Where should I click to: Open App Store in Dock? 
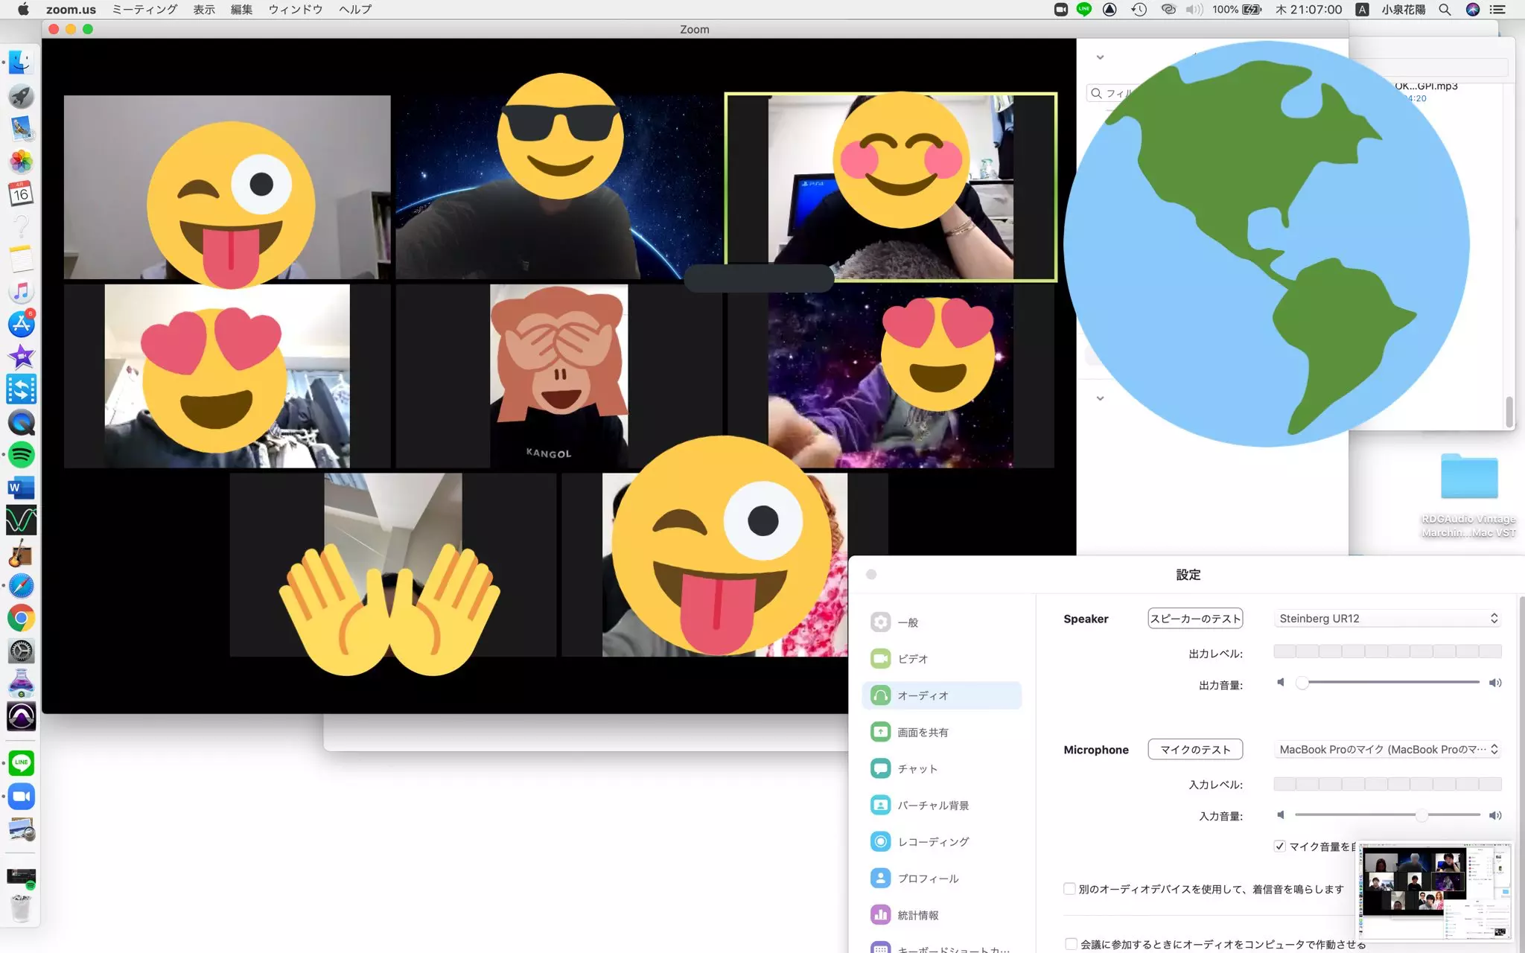(21, 324)
